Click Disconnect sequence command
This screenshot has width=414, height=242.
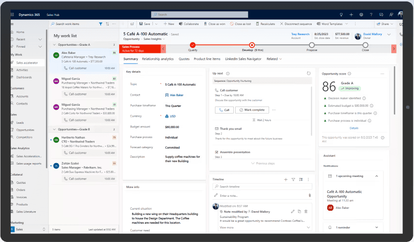click(x=296, y=24)
